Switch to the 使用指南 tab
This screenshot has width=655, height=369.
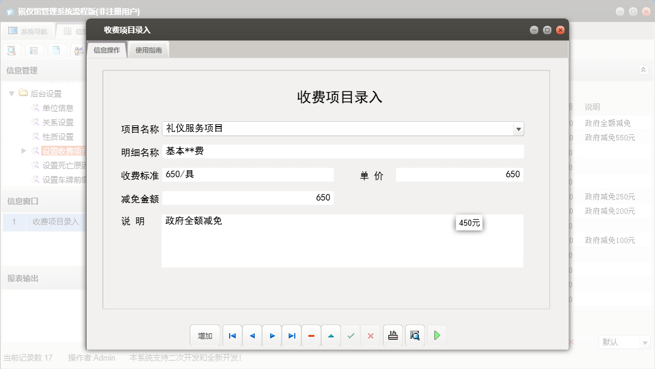149,51
